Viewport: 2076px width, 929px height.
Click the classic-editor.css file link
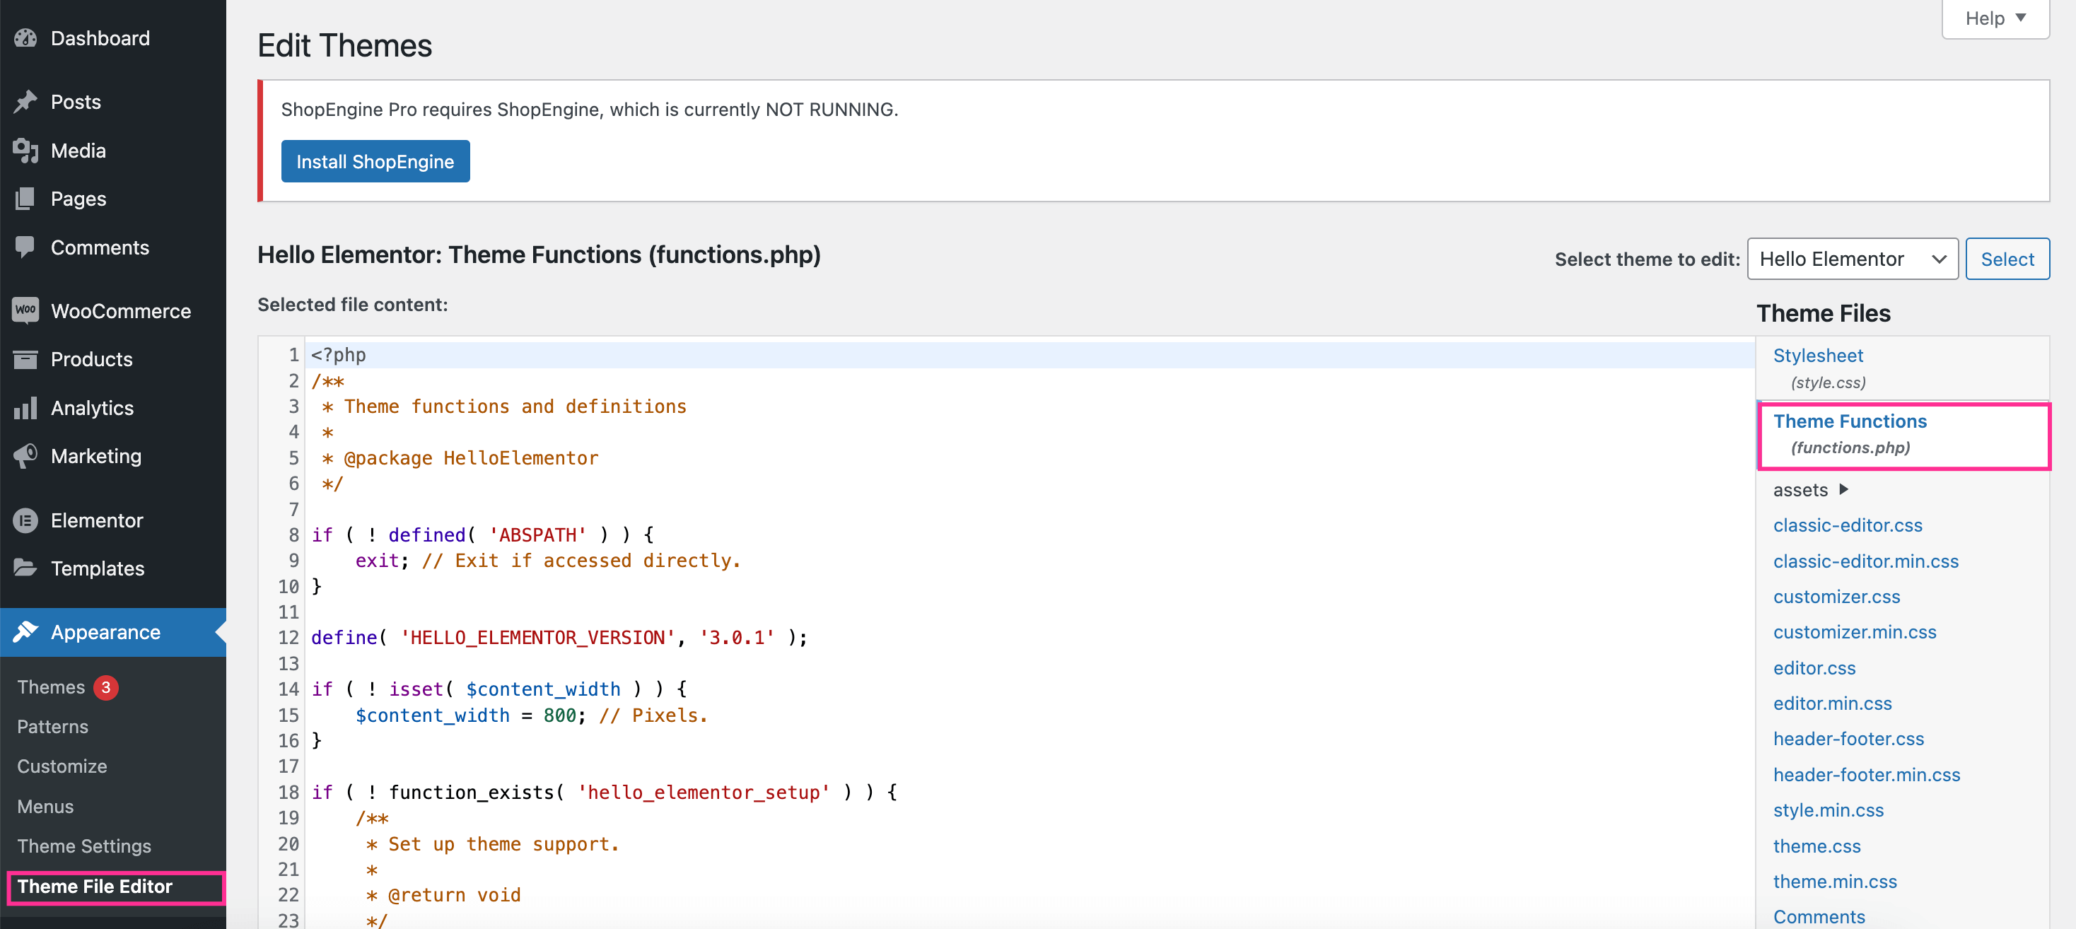(1848, 525)
